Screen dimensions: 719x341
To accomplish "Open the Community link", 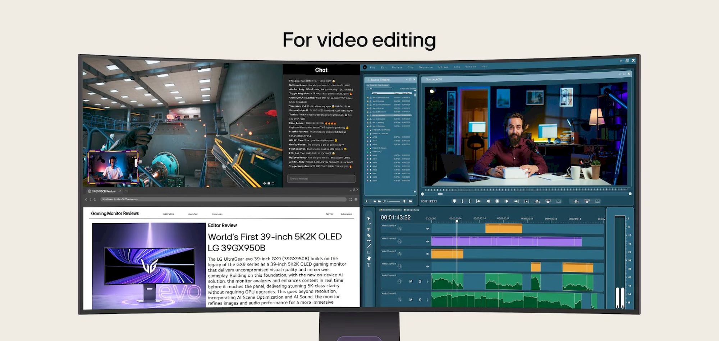I will coord(217,214).
